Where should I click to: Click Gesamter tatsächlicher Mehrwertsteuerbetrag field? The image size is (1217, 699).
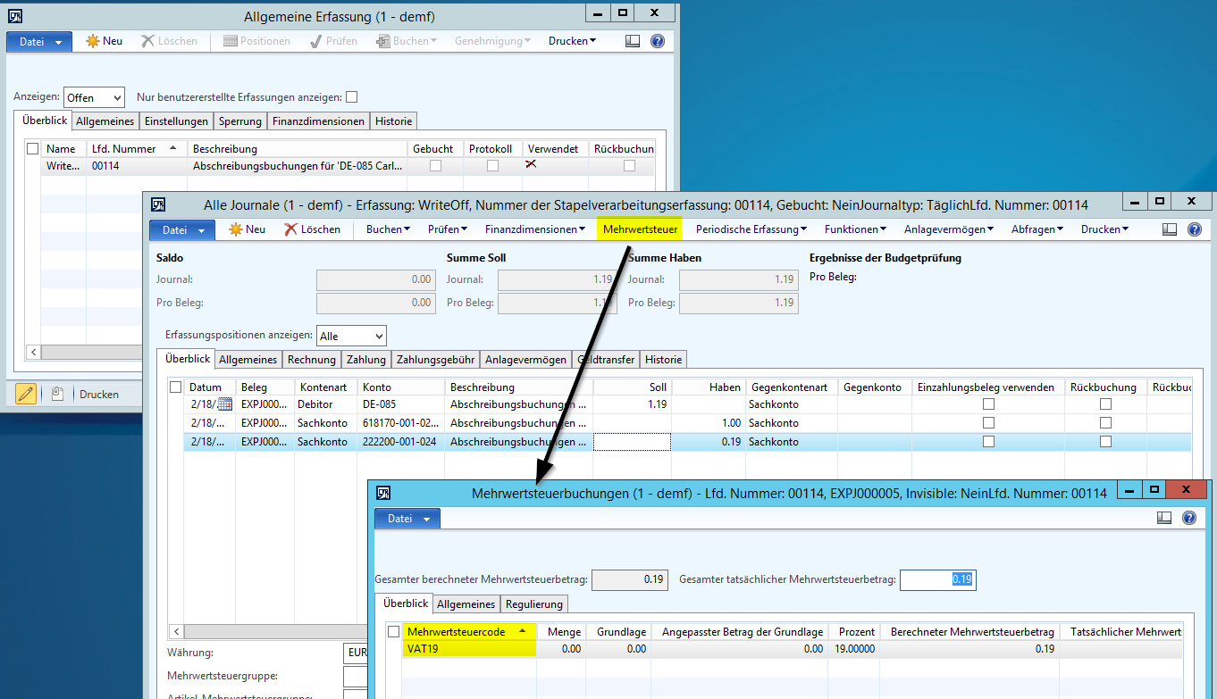pyautogui.click(x=937, y=579)
